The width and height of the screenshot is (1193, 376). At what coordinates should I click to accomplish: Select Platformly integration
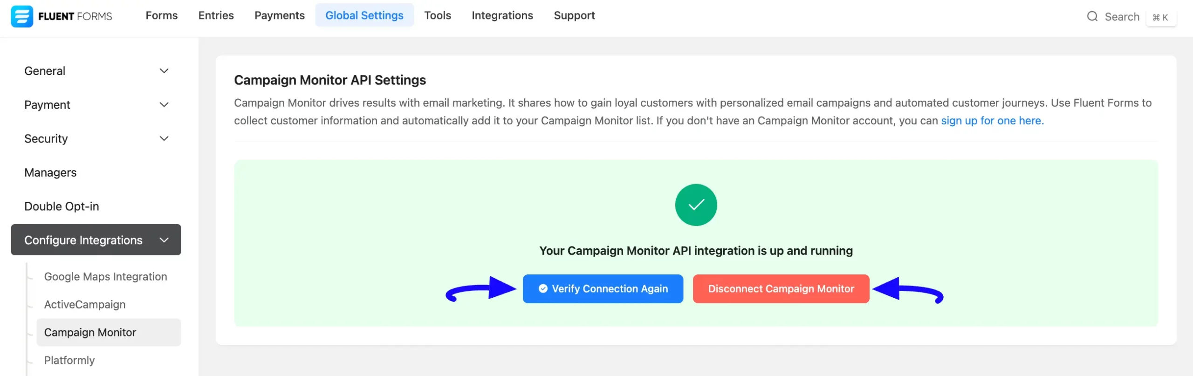pos(69,360)
